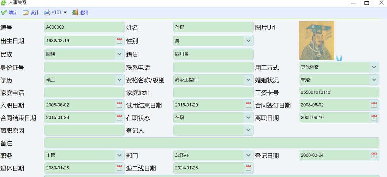Open the 打印 menu arrow

click(65, 12)
